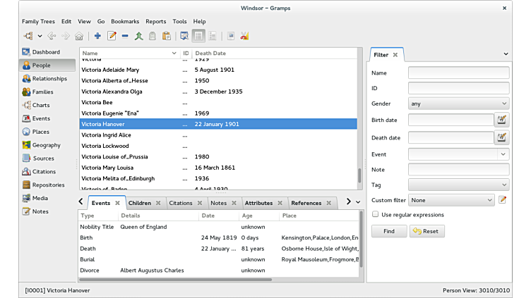Go back with the left arrow icon
531x298 pixels.
click(52, 36)
